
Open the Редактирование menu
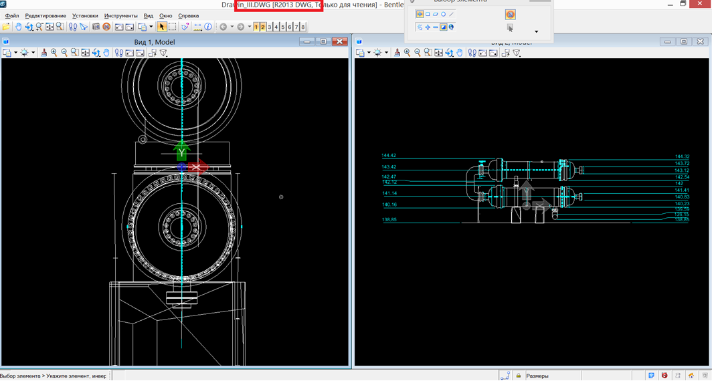click(46, 15)
